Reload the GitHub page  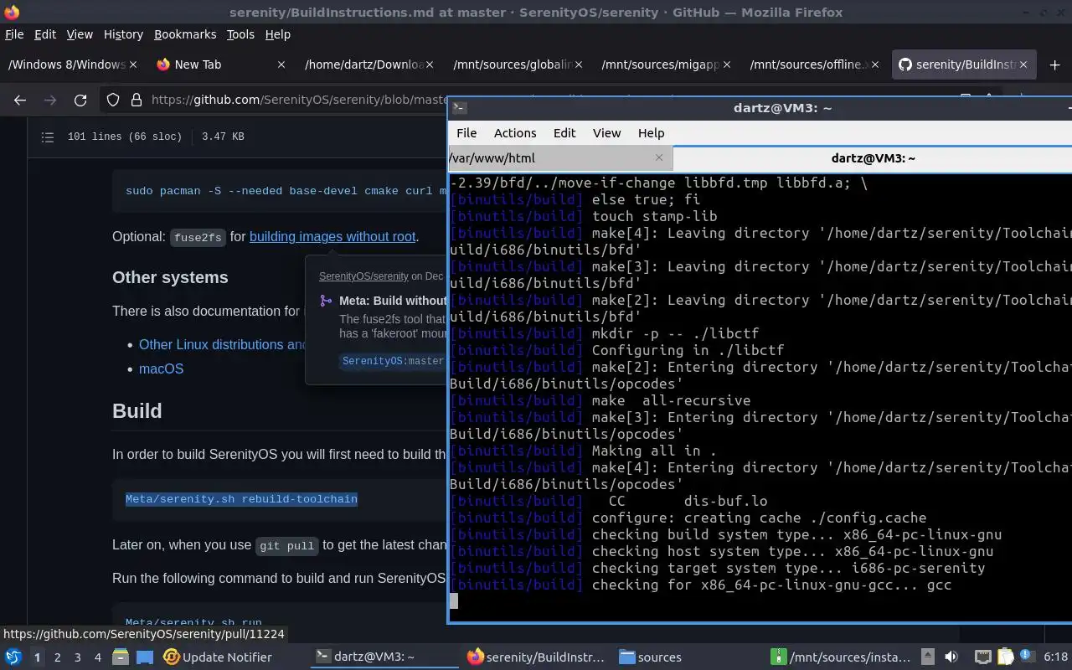[x=80, y=100]
